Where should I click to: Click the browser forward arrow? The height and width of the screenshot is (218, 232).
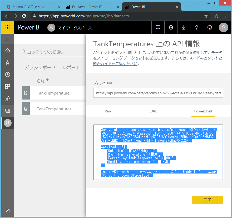(x=16, y=16)
